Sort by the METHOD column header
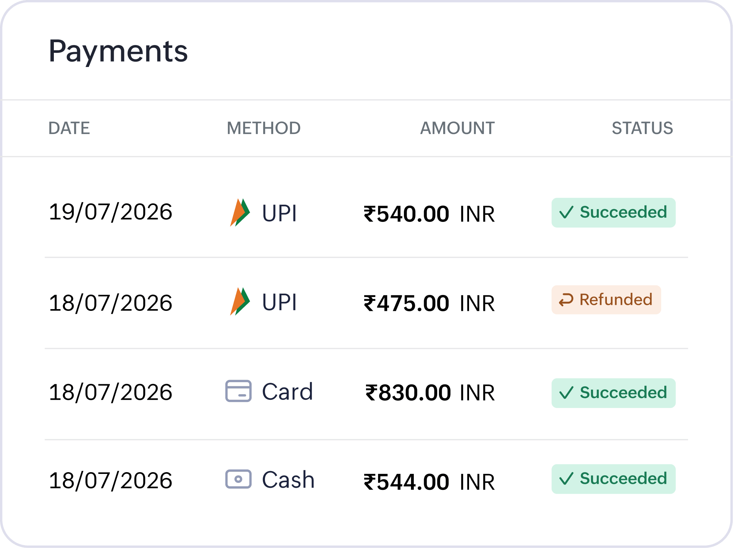The height and width of the screenshot is (548, 733). pos(264,128)
